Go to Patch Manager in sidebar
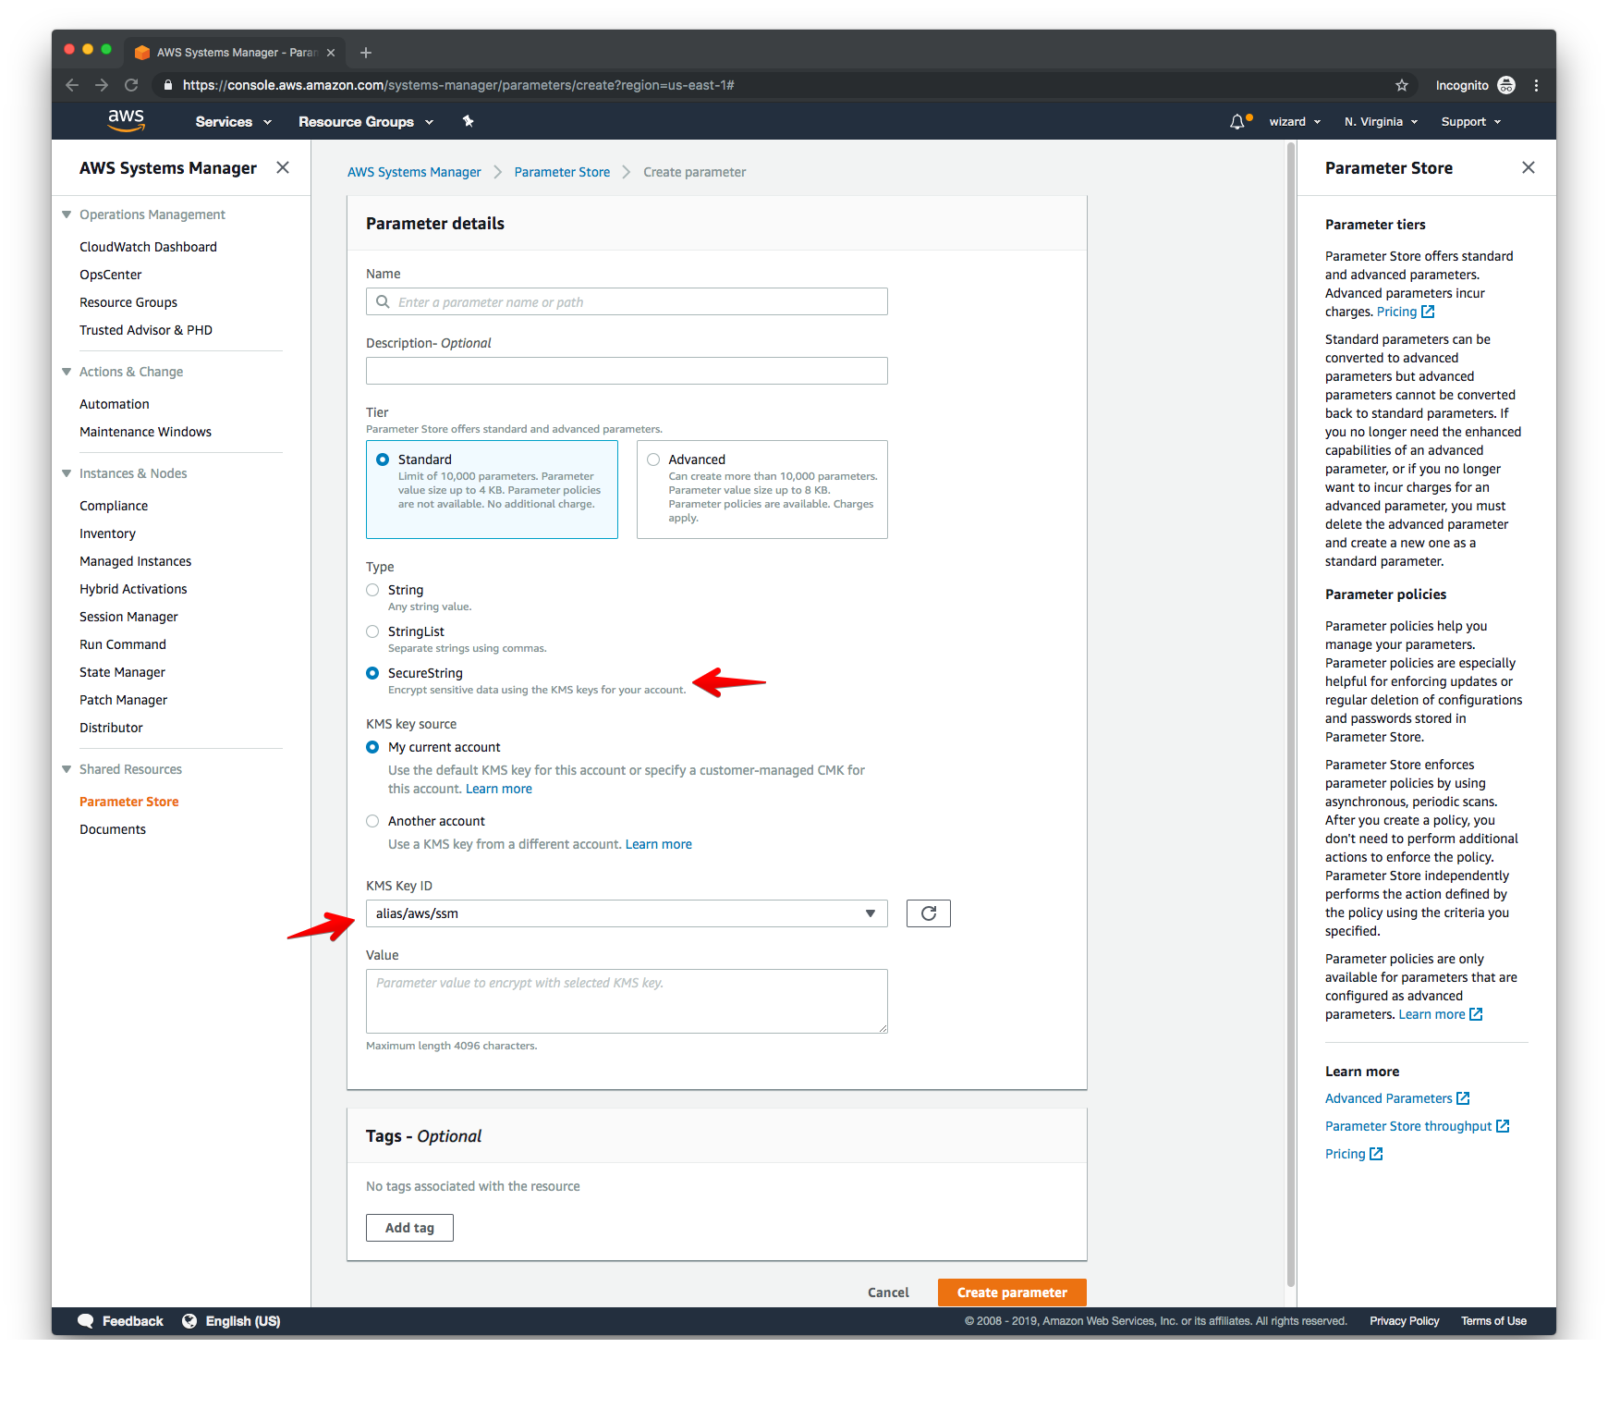Viewport: 1608px width, 1409px height. coord(123,700)
